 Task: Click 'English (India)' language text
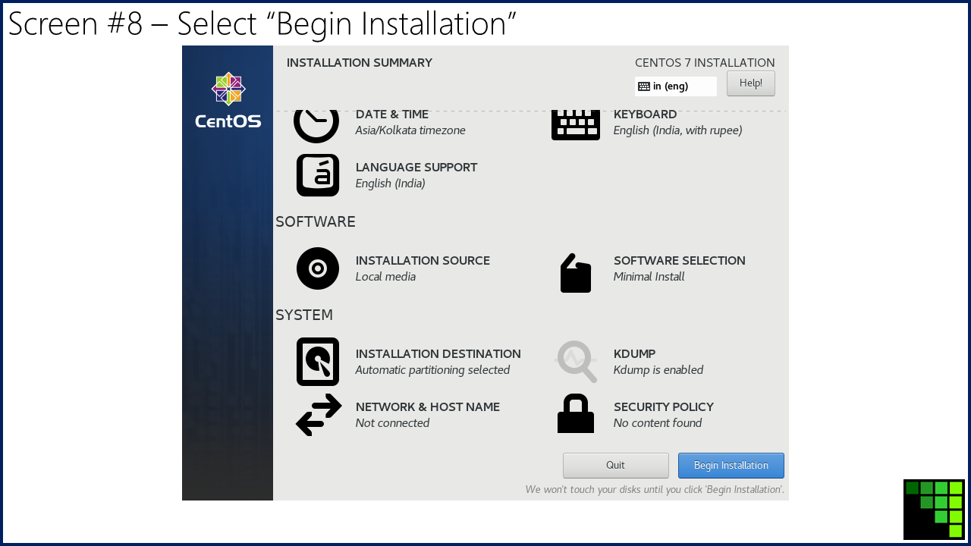(391, 184)
